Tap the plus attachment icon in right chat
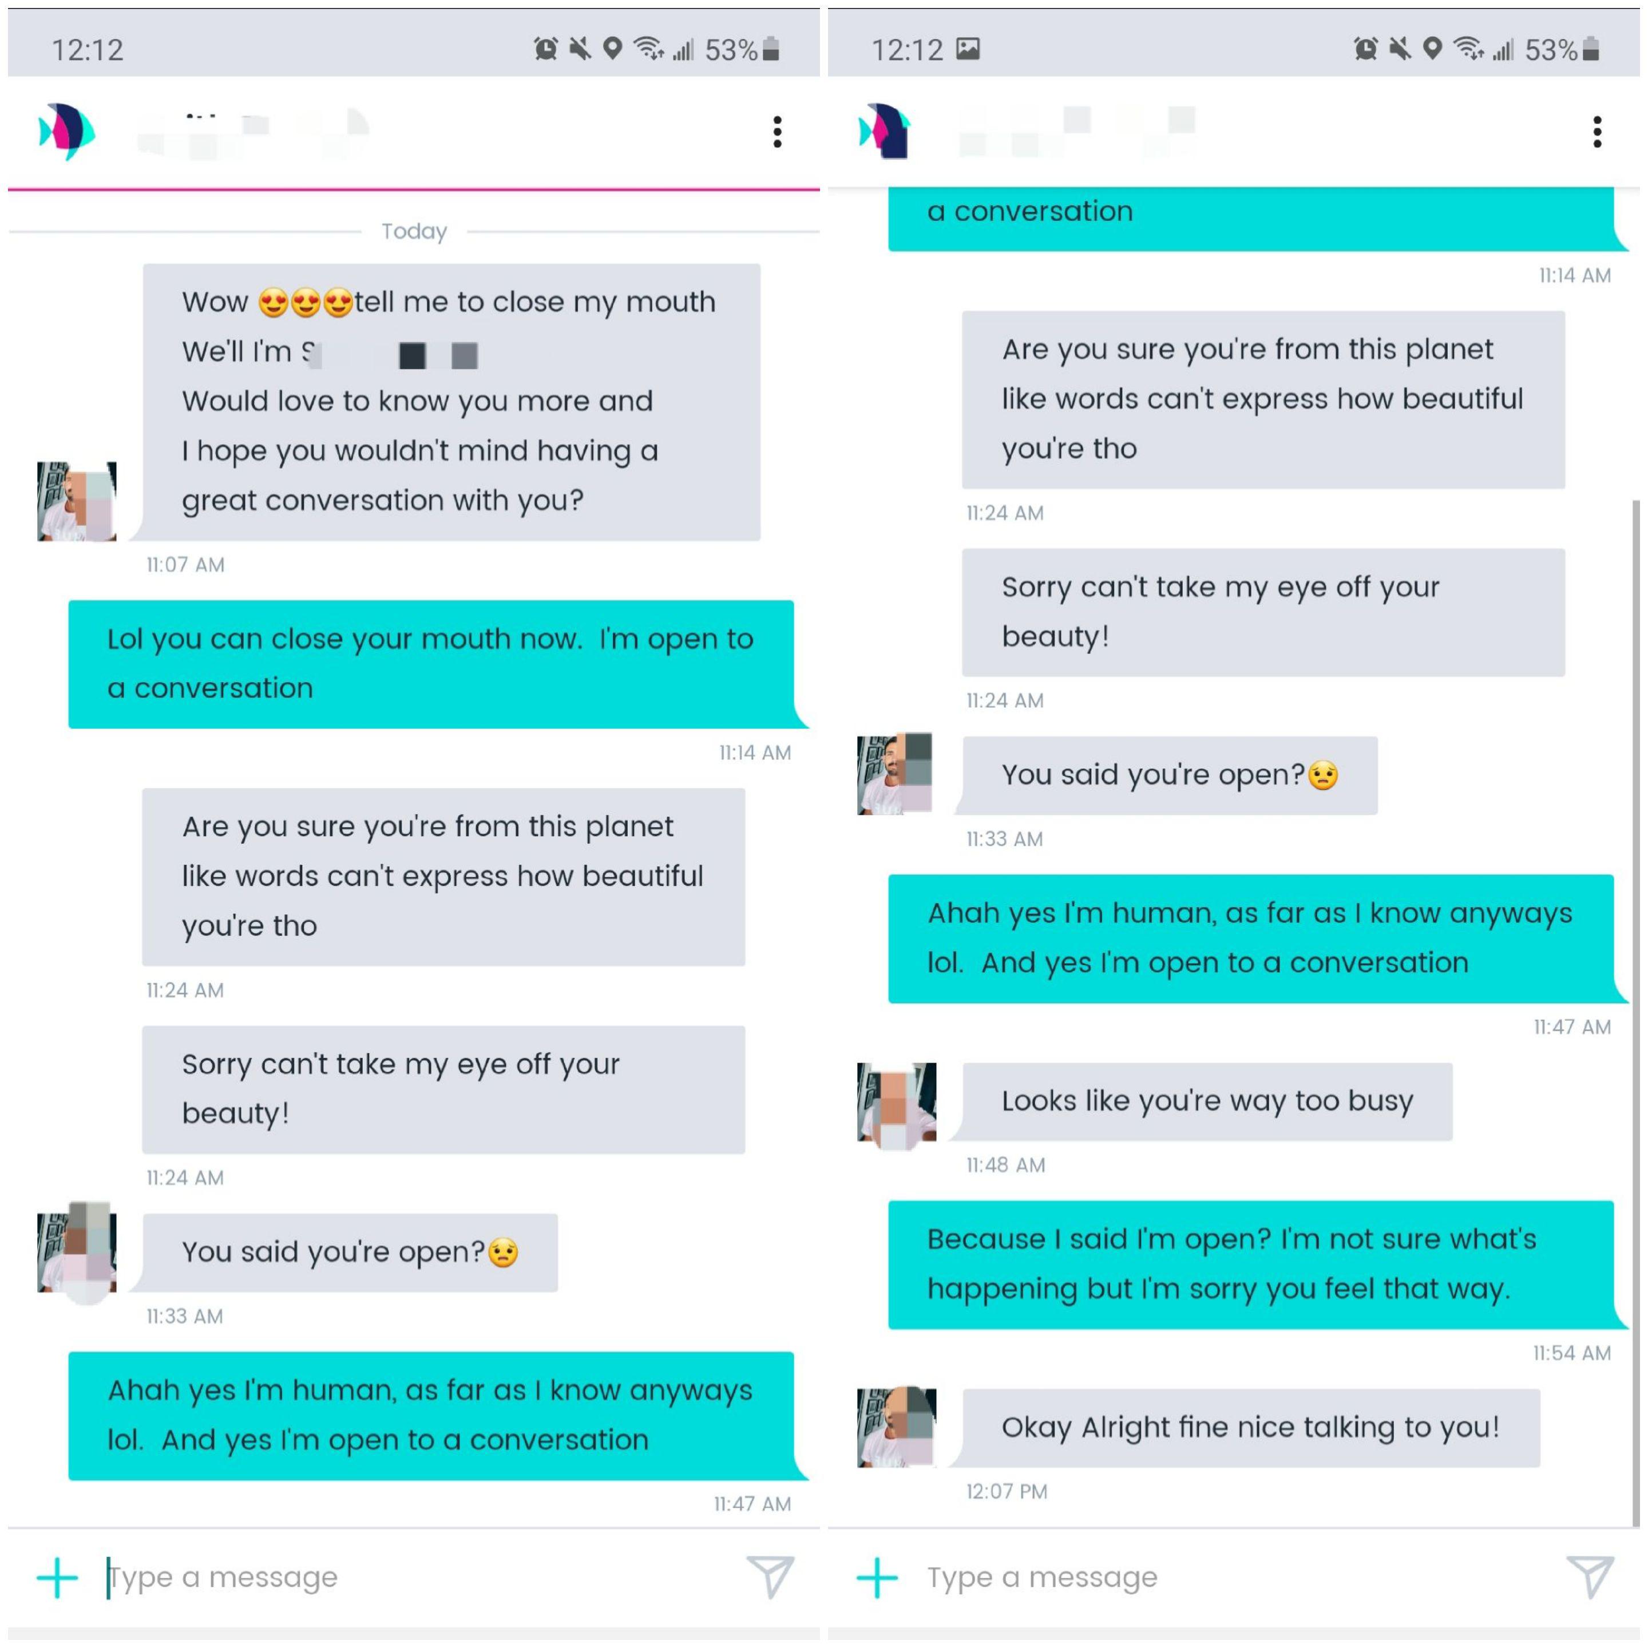 877,1577
